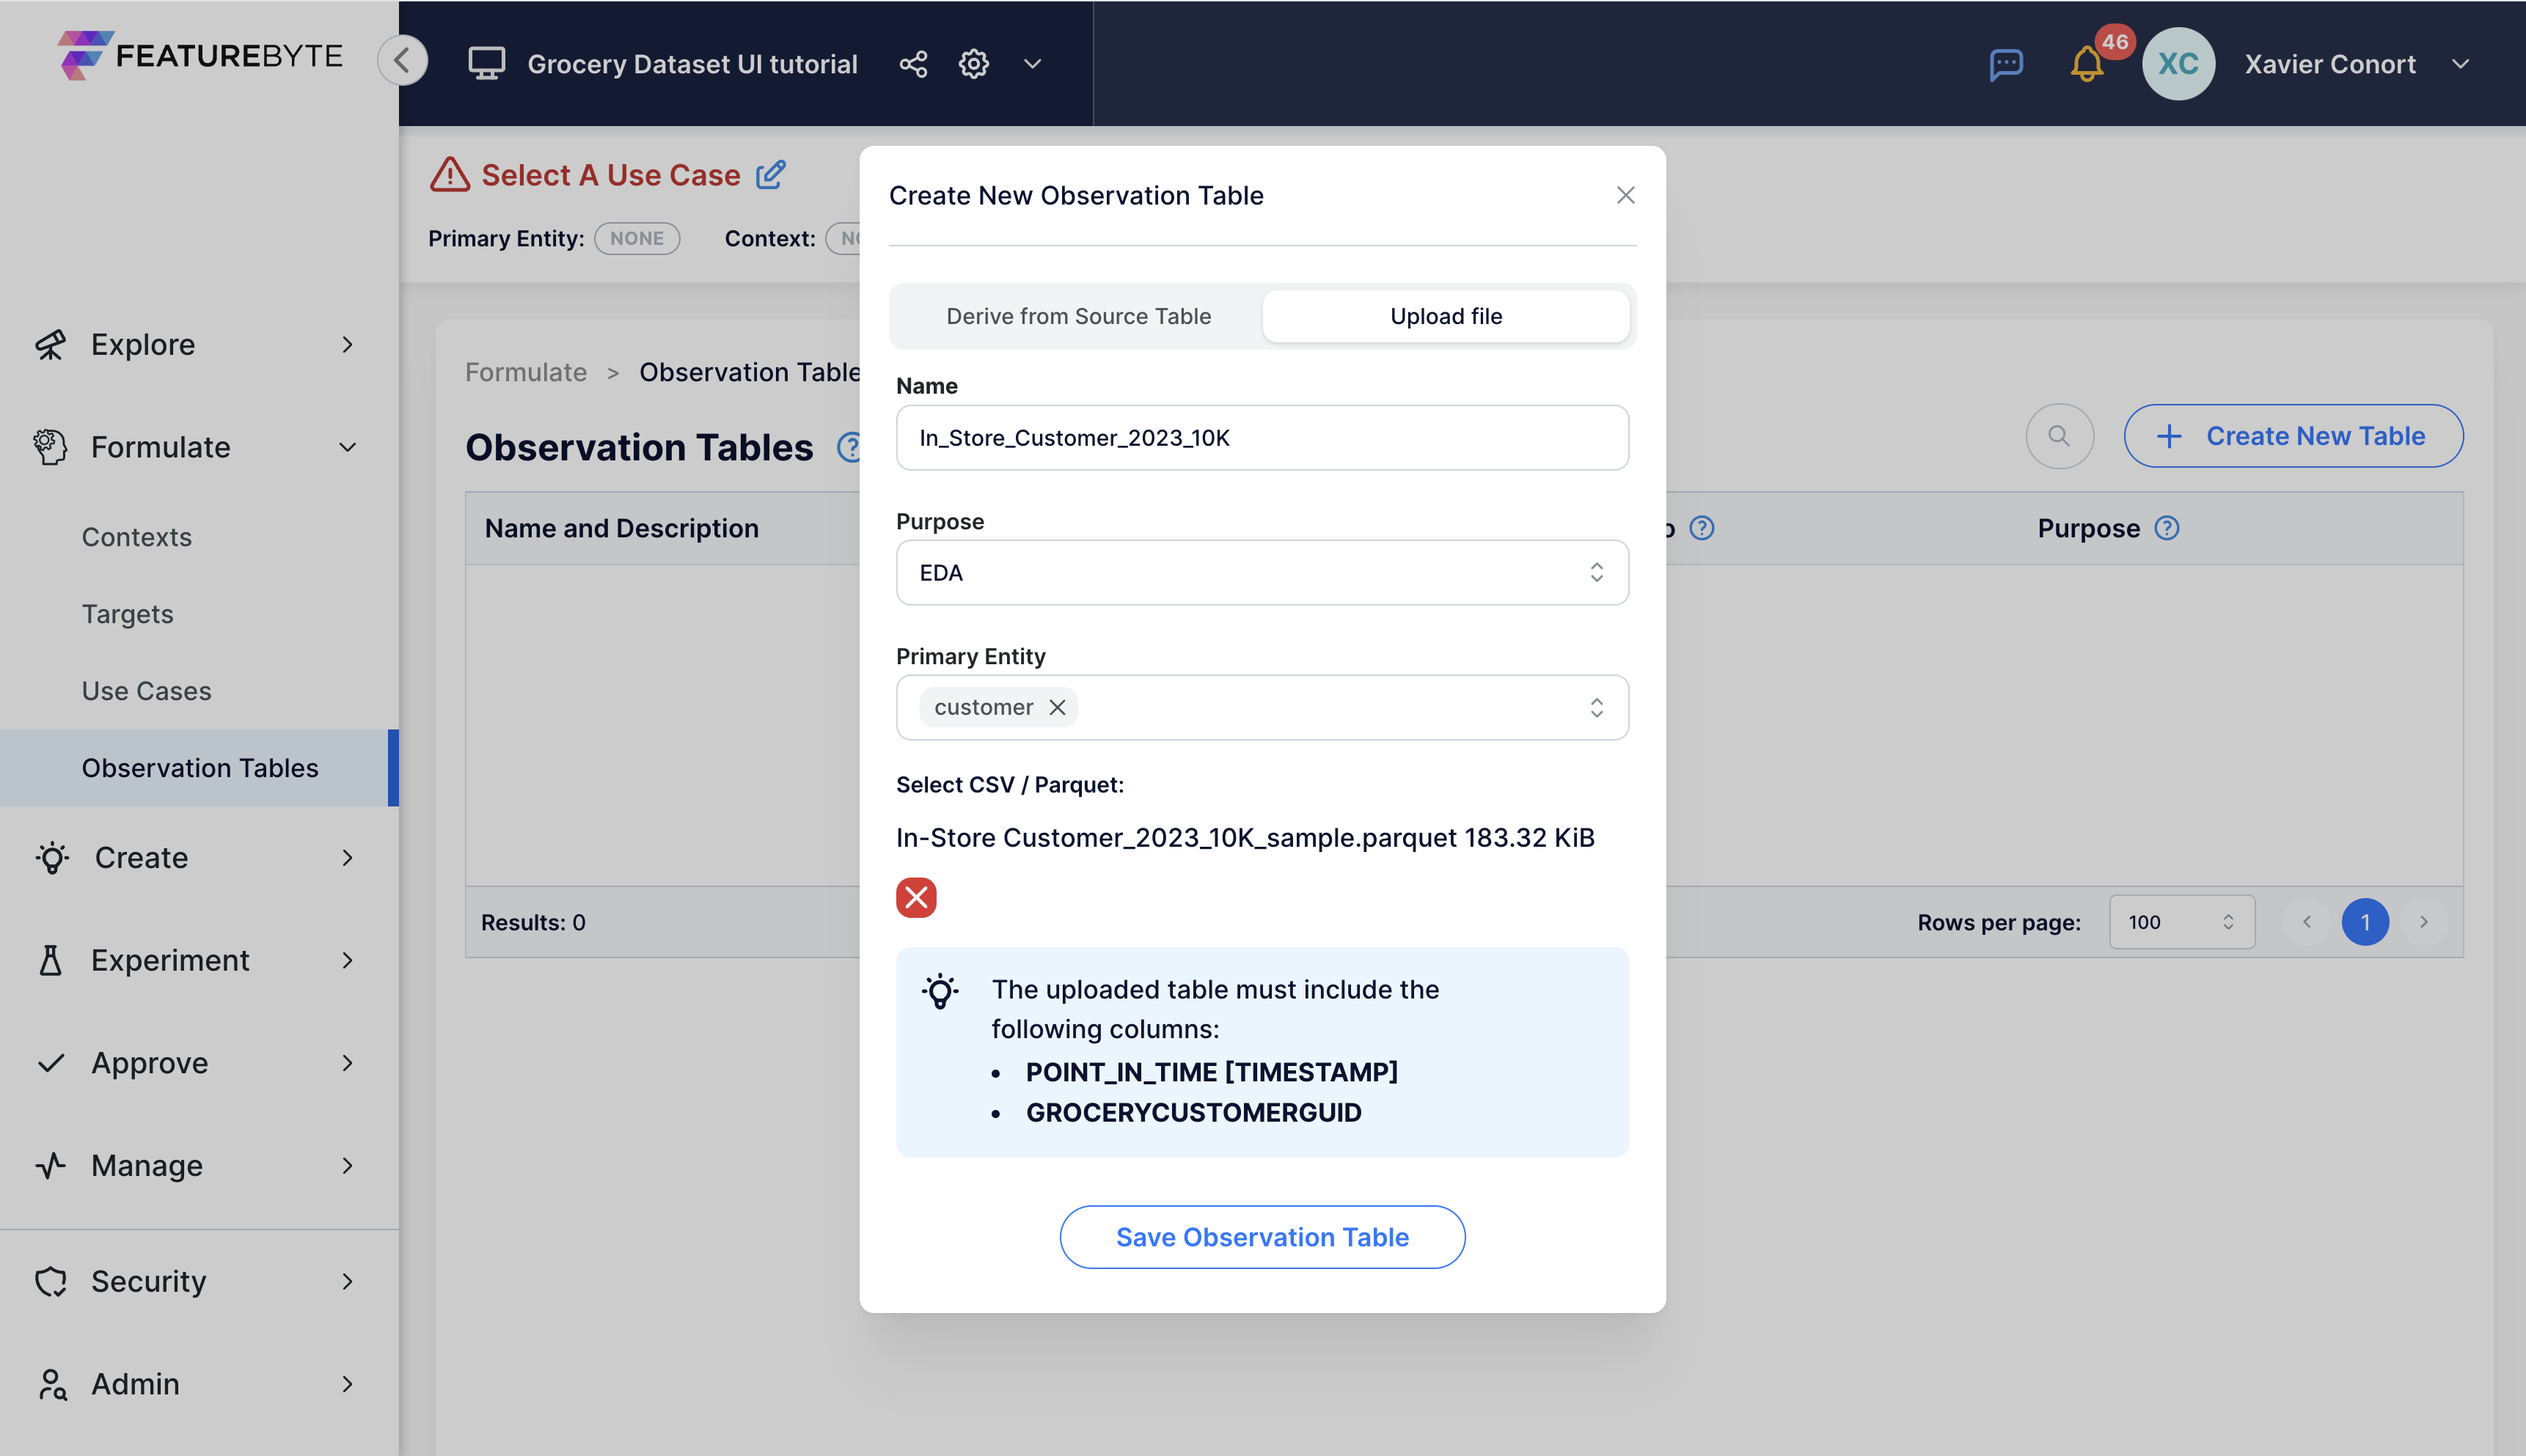Open the Use Cases page

click(147, 691)
